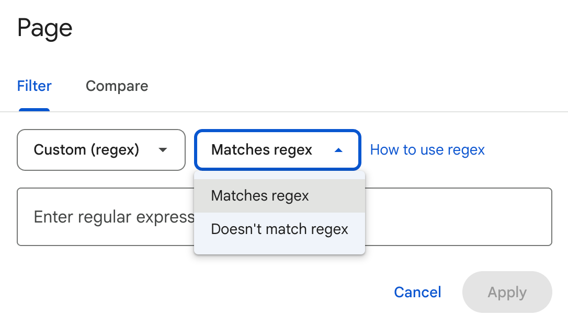Viewport: 568px width, 327px height.
Task: Click the dimension selector labeled Custom (regex)
Action: click(x=101, y=150)
